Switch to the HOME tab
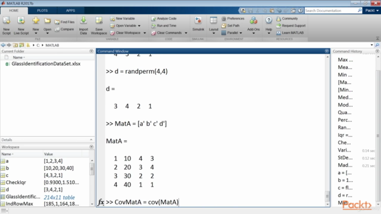 [x=14, y=11]
